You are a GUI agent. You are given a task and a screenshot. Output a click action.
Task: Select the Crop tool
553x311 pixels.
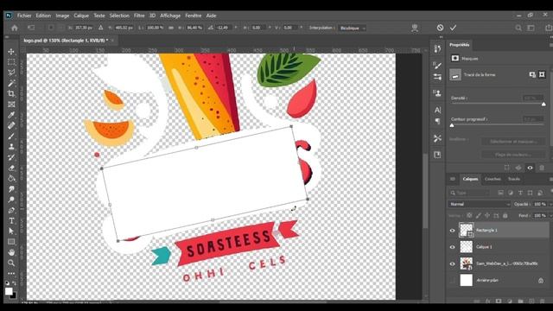click(x=11, y=94)
